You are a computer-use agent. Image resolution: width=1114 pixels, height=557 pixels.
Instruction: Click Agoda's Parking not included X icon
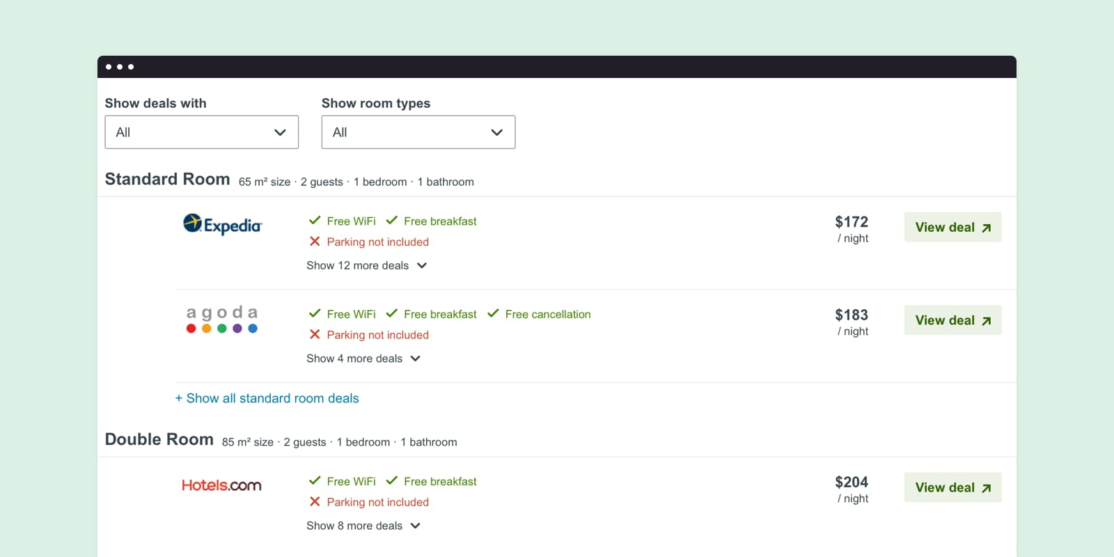click(315, 335)
